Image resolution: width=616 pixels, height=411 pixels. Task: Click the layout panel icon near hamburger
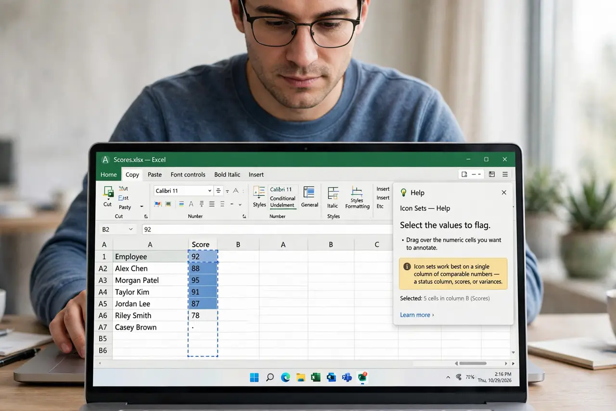click(492, 174)
